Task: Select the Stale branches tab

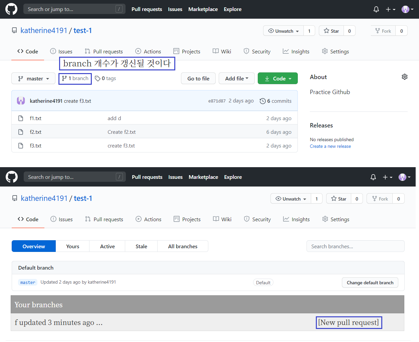Action: coord(141,246)
